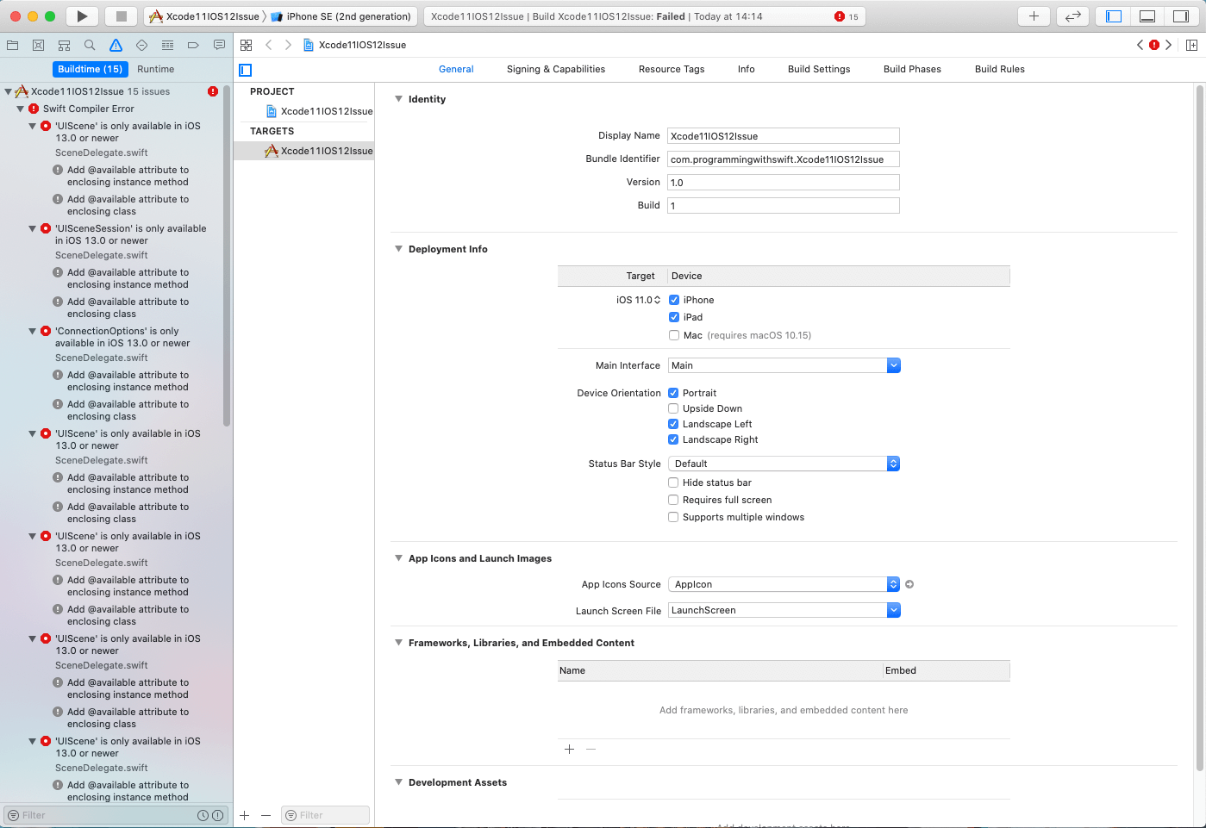
Task: Select the Xcode11IOS12Issue scheme
Action: [204, 16]
